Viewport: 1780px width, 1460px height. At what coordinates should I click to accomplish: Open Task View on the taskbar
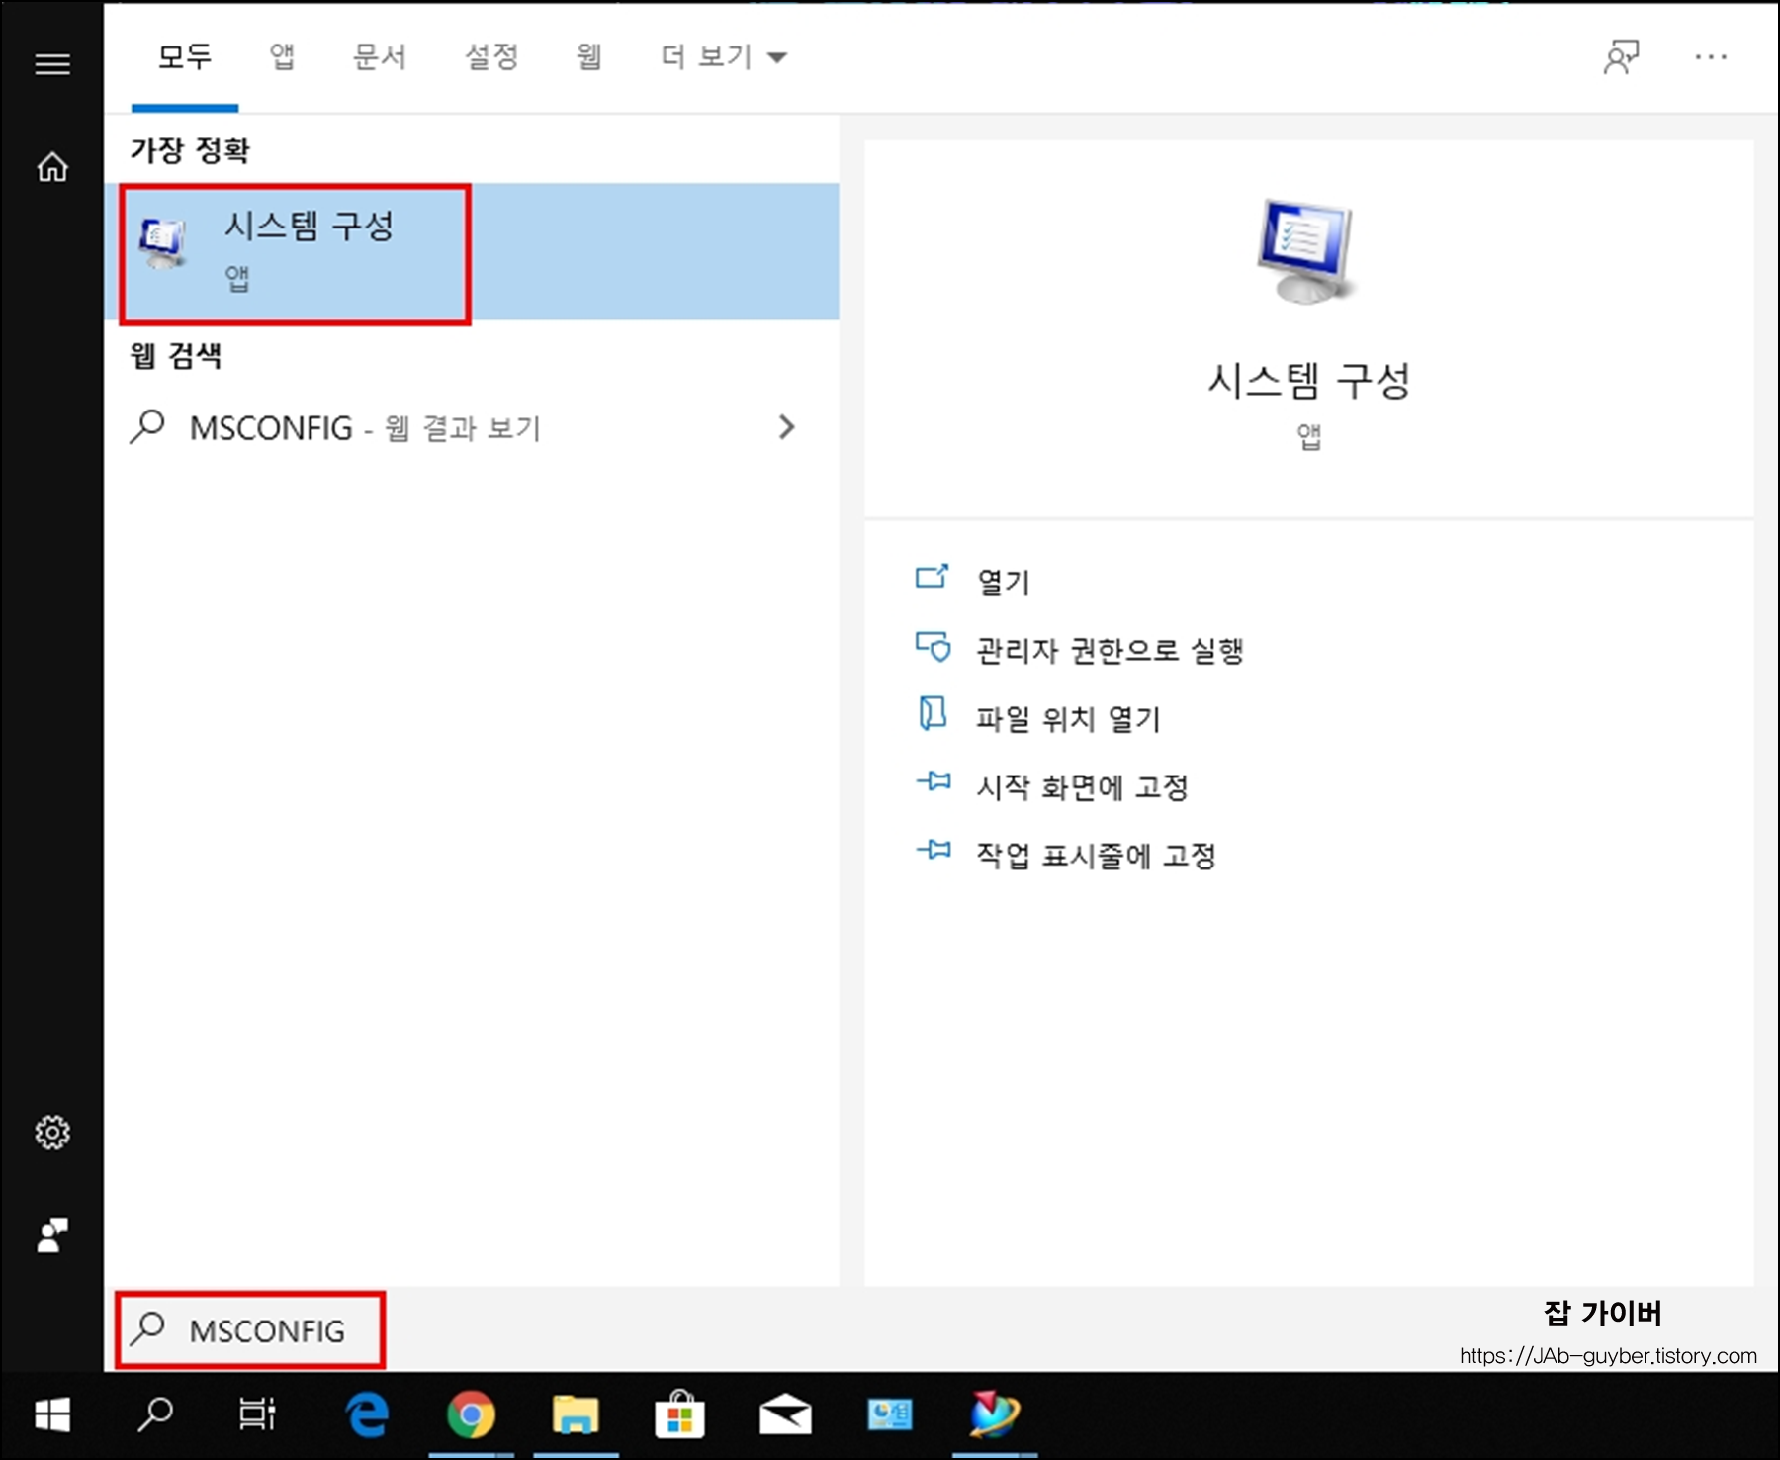click(257, 1414)
